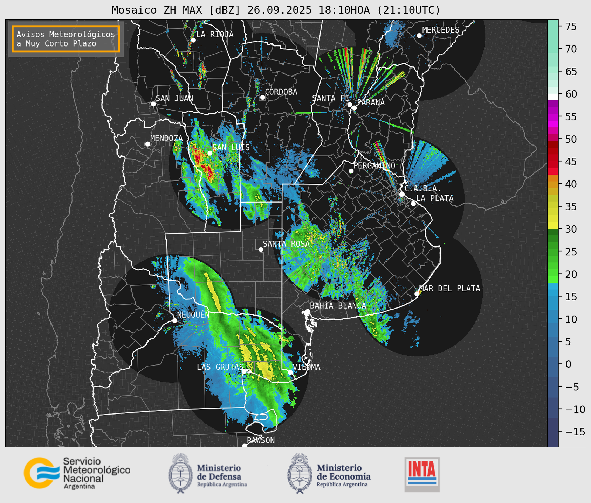Viewport: 591px width, 503px height.
Task: Click the green 25 dBZ colorbar band
Action: [553, 252]
